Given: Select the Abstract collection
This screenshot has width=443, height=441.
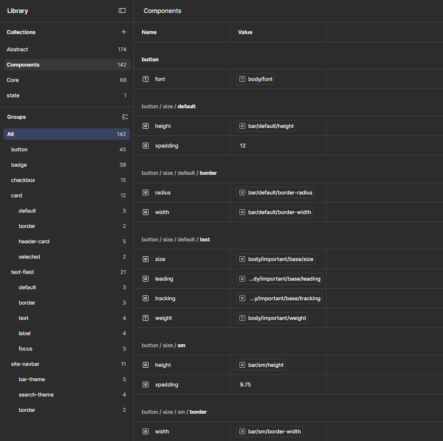Looking at the screenshot, I should [67, 49].
